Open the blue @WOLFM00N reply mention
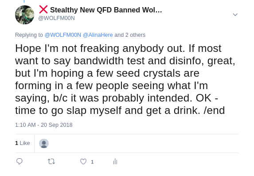 tap(63, 35)
